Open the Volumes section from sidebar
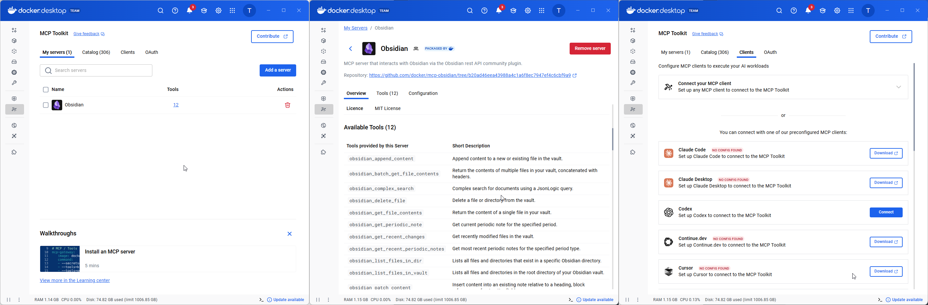Image resolution: width=928 pixels, height=305 pixels. coord(14,62)
